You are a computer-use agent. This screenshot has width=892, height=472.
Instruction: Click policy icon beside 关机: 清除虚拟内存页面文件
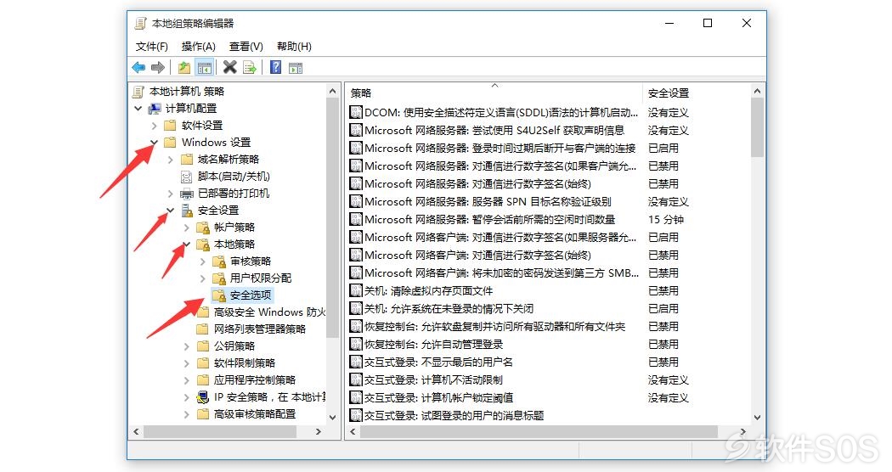356,290
